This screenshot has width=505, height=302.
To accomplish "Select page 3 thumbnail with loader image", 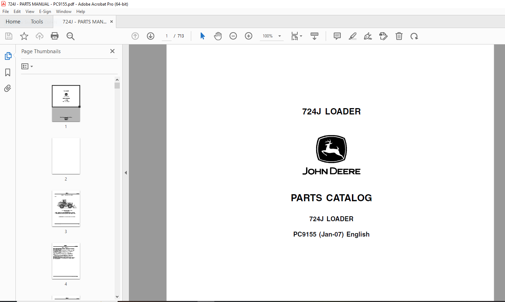I will [x=66, y=209].
